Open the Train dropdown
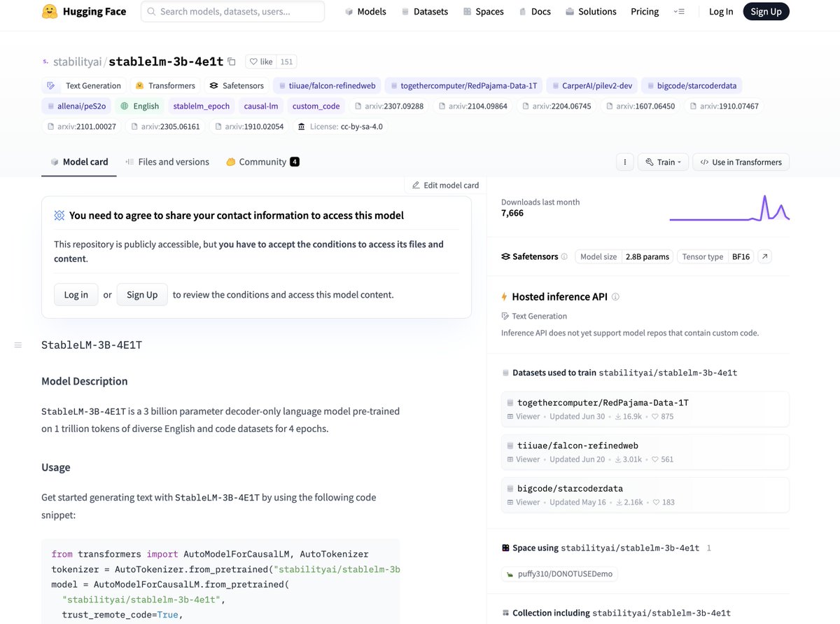This screenshot has width=840, height=624. point(663,162)
